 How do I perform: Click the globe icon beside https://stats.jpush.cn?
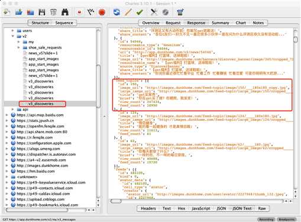13,120
